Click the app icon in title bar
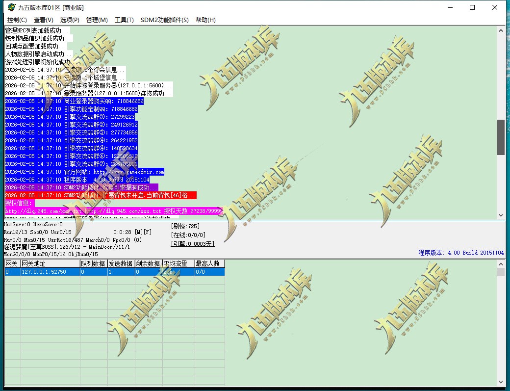Screen dimensions: 510x391 (11, 7)
